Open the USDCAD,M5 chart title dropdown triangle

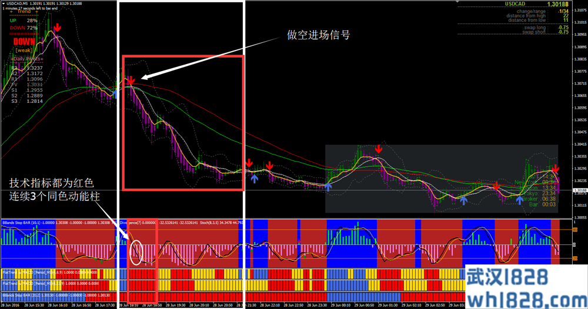click(4, 4)
